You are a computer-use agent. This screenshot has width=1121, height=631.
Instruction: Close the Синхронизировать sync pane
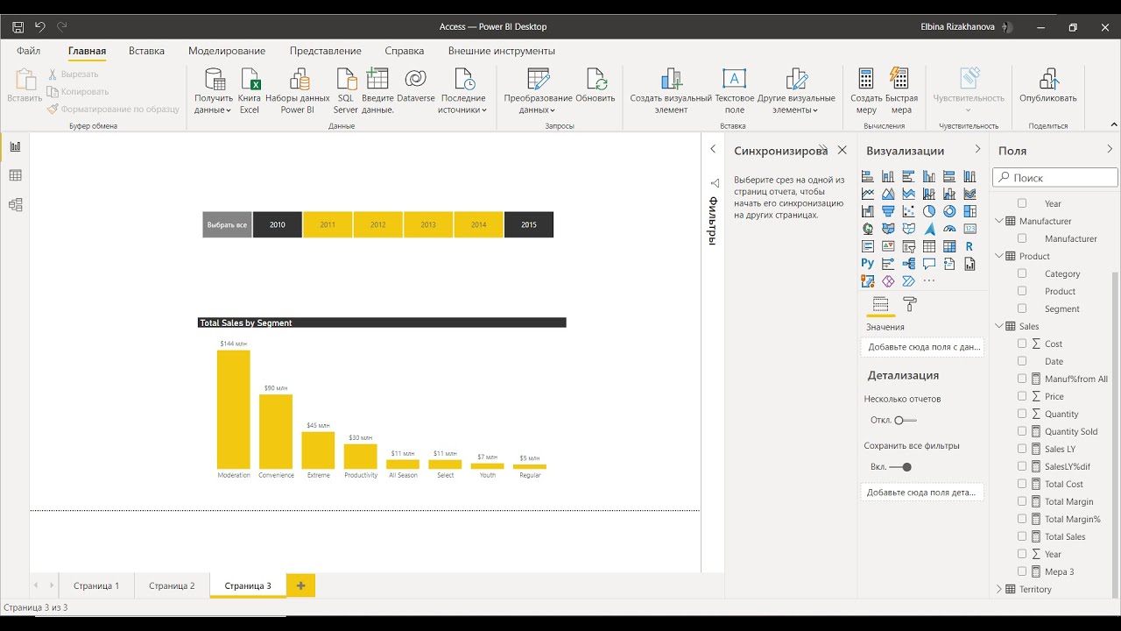click(843, 150)
